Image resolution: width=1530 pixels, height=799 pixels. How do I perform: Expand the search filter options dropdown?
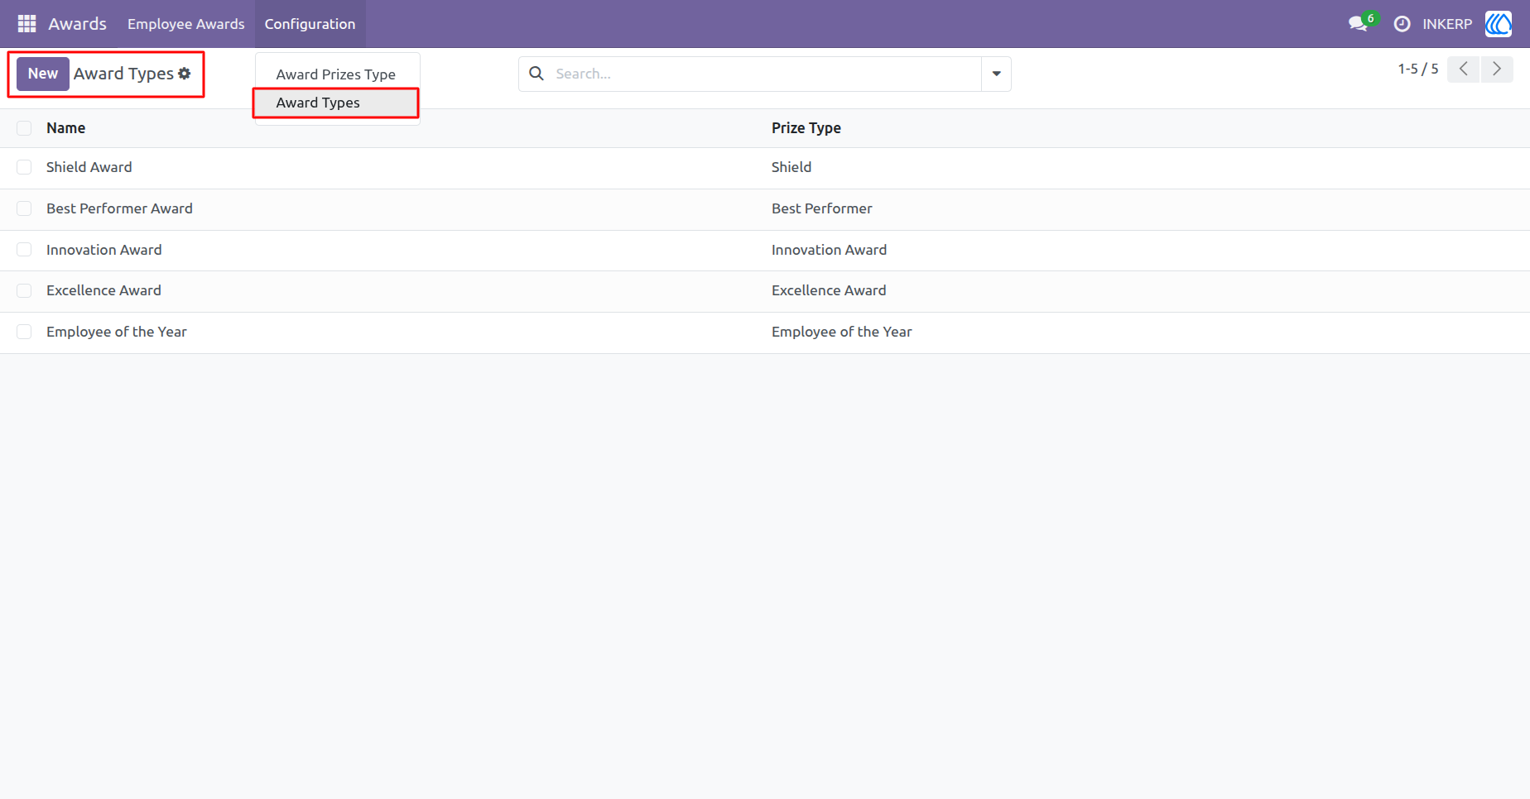coord(996,74)
